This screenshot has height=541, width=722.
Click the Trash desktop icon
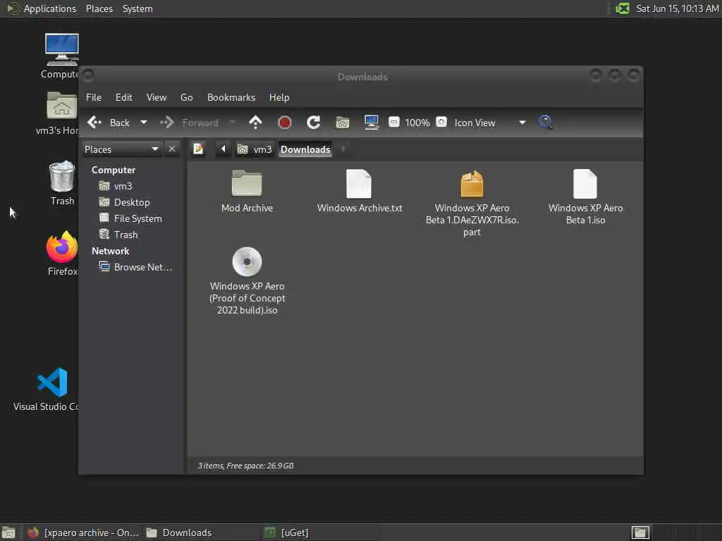click(62, 182)
